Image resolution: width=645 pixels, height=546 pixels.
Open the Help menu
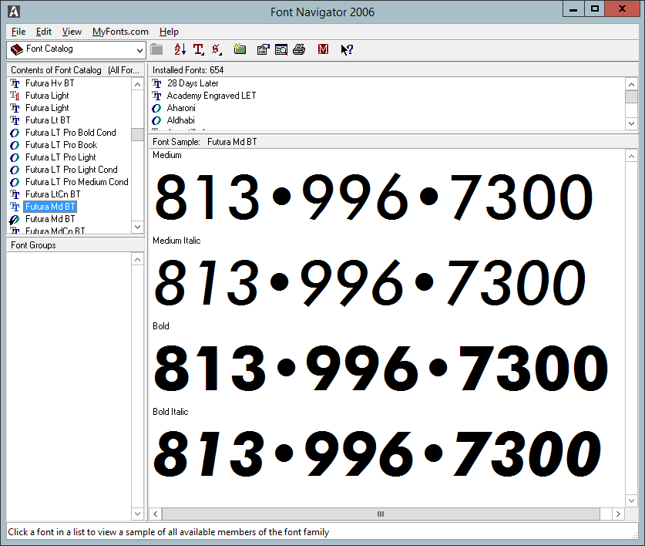(169, 32)
